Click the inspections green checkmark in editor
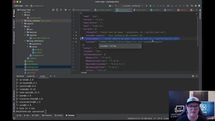The width and height of the screenshot is (215, 121). (197, 13)
